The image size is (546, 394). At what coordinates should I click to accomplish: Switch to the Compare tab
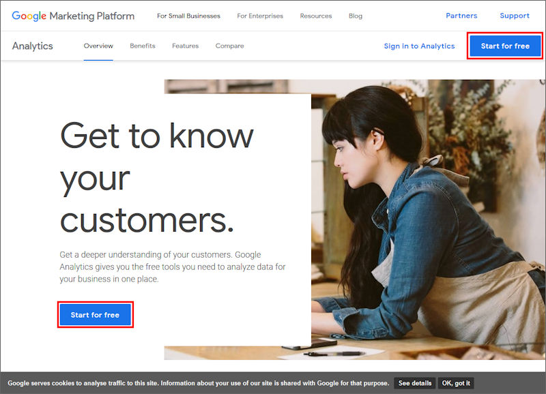229,46
